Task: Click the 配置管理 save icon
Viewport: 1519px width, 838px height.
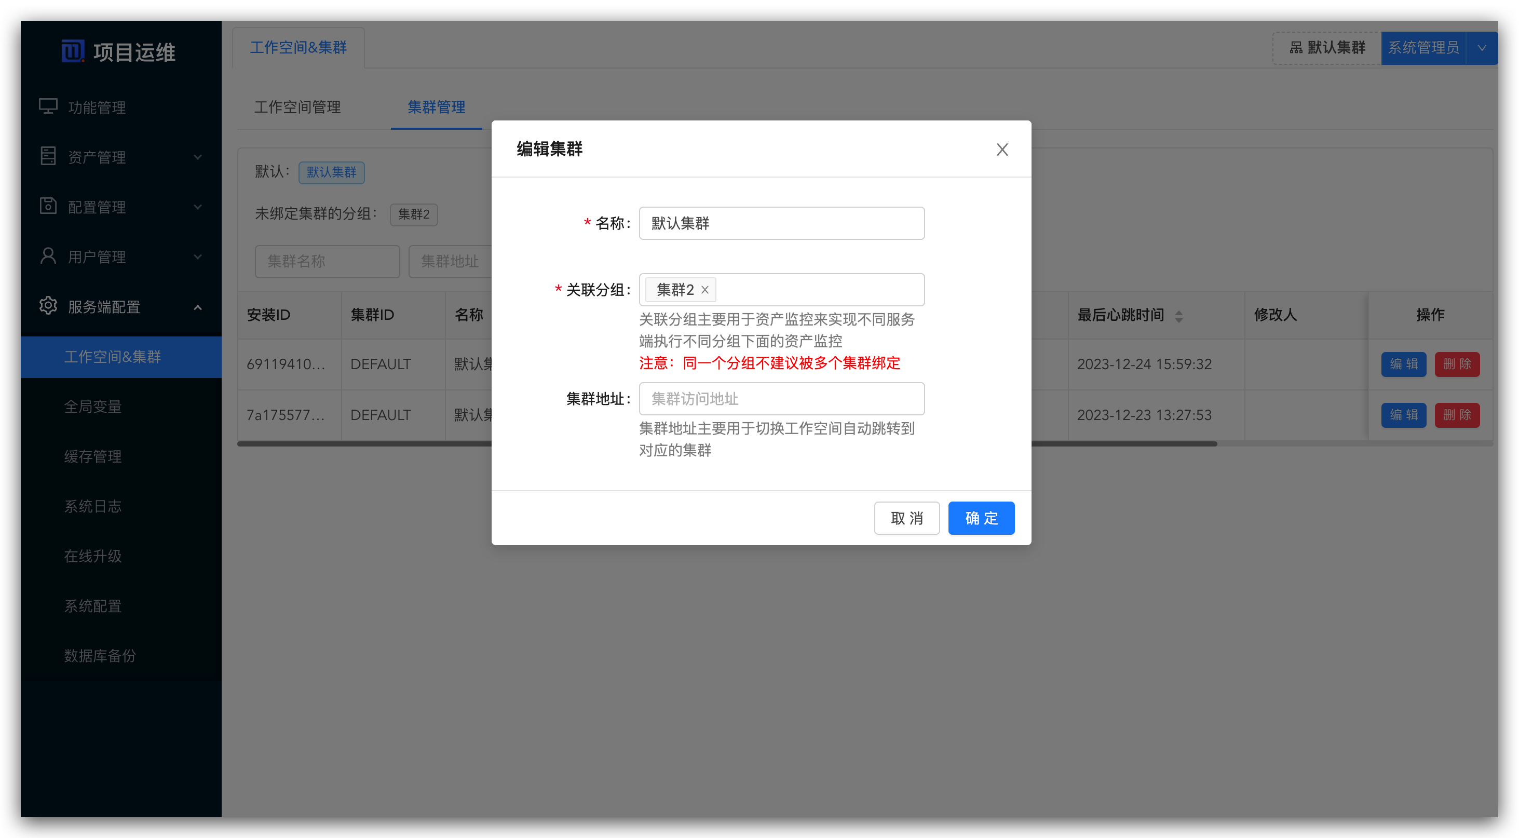Action: tap(48, 207)
